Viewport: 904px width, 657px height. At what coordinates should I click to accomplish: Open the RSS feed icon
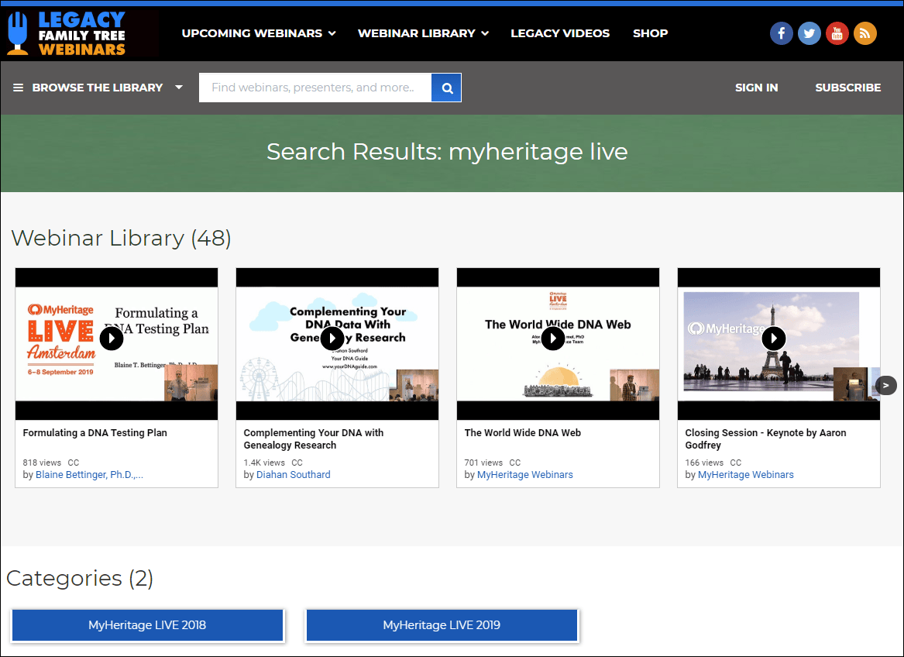(864, 33)
